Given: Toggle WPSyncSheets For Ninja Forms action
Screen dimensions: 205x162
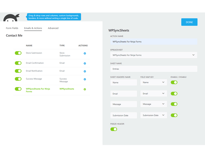Looking at the screenshot, I should pyautogui.click(x=18, y=89).
